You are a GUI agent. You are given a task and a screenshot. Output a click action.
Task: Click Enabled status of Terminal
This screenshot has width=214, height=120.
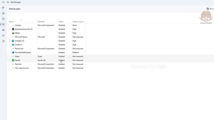pyautogui.click(x=62, y=64)
